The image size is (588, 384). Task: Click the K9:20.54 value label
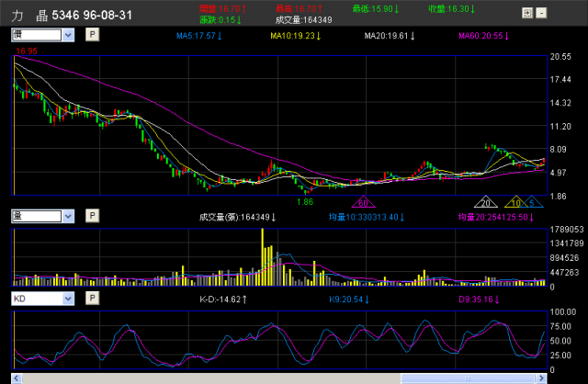coord(349,299)
